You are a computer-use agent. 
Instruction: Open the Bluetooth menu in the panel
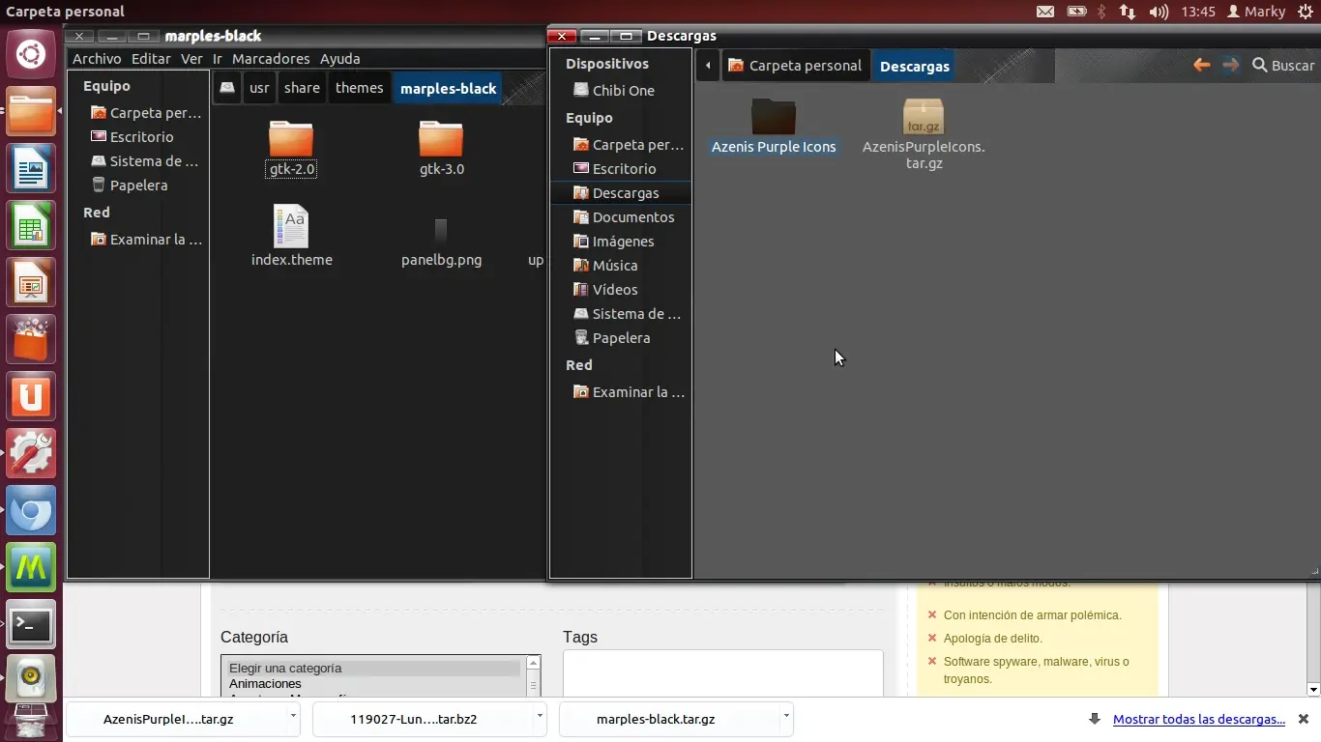click(1101, 12)
